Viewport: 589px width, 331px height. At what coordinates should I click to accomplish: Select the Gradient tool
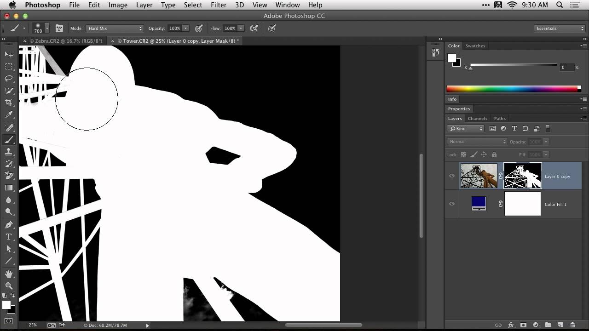click(9, 188)
